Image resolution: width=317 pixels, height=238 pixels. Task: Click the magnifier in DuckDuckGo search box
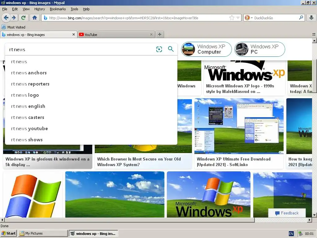[x=301, y=18]
